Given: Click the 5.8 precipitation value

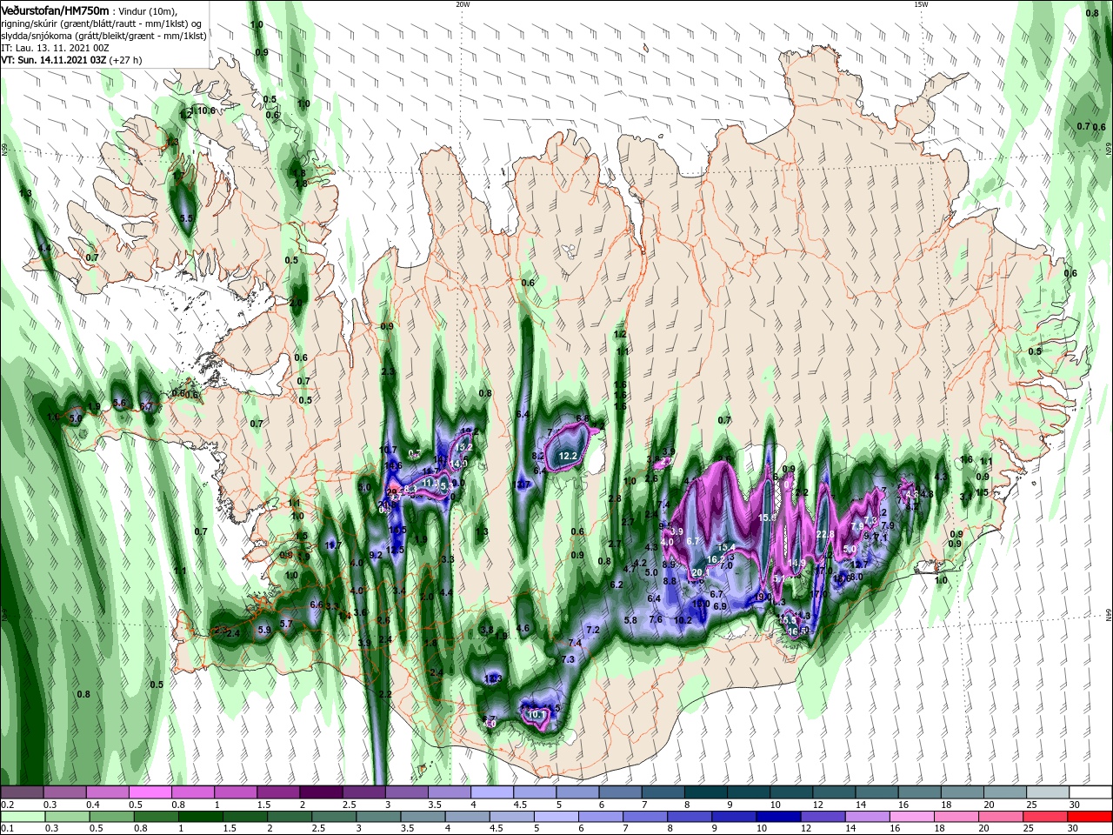Looking at the screenshot, I should click(631, 620).
